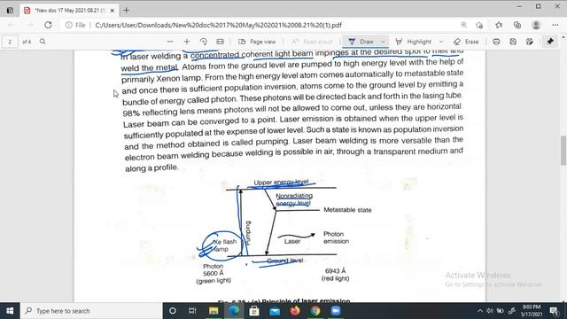Print the PDF document
The height and width of the screenshot is (319, 567).
pyautogui.click(x=496, y=42)
